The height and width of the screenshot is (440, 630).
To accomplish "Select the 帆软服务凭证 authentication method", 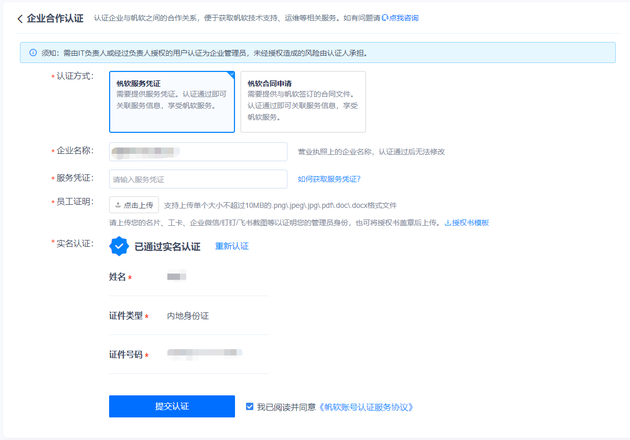I will click(x=172, y=102).
